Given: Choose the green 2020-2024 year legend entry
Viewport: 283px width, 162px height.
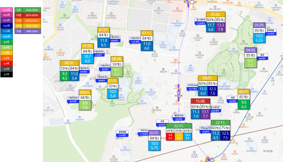Looking at the screenshot, I should click(x=28, y=10).
